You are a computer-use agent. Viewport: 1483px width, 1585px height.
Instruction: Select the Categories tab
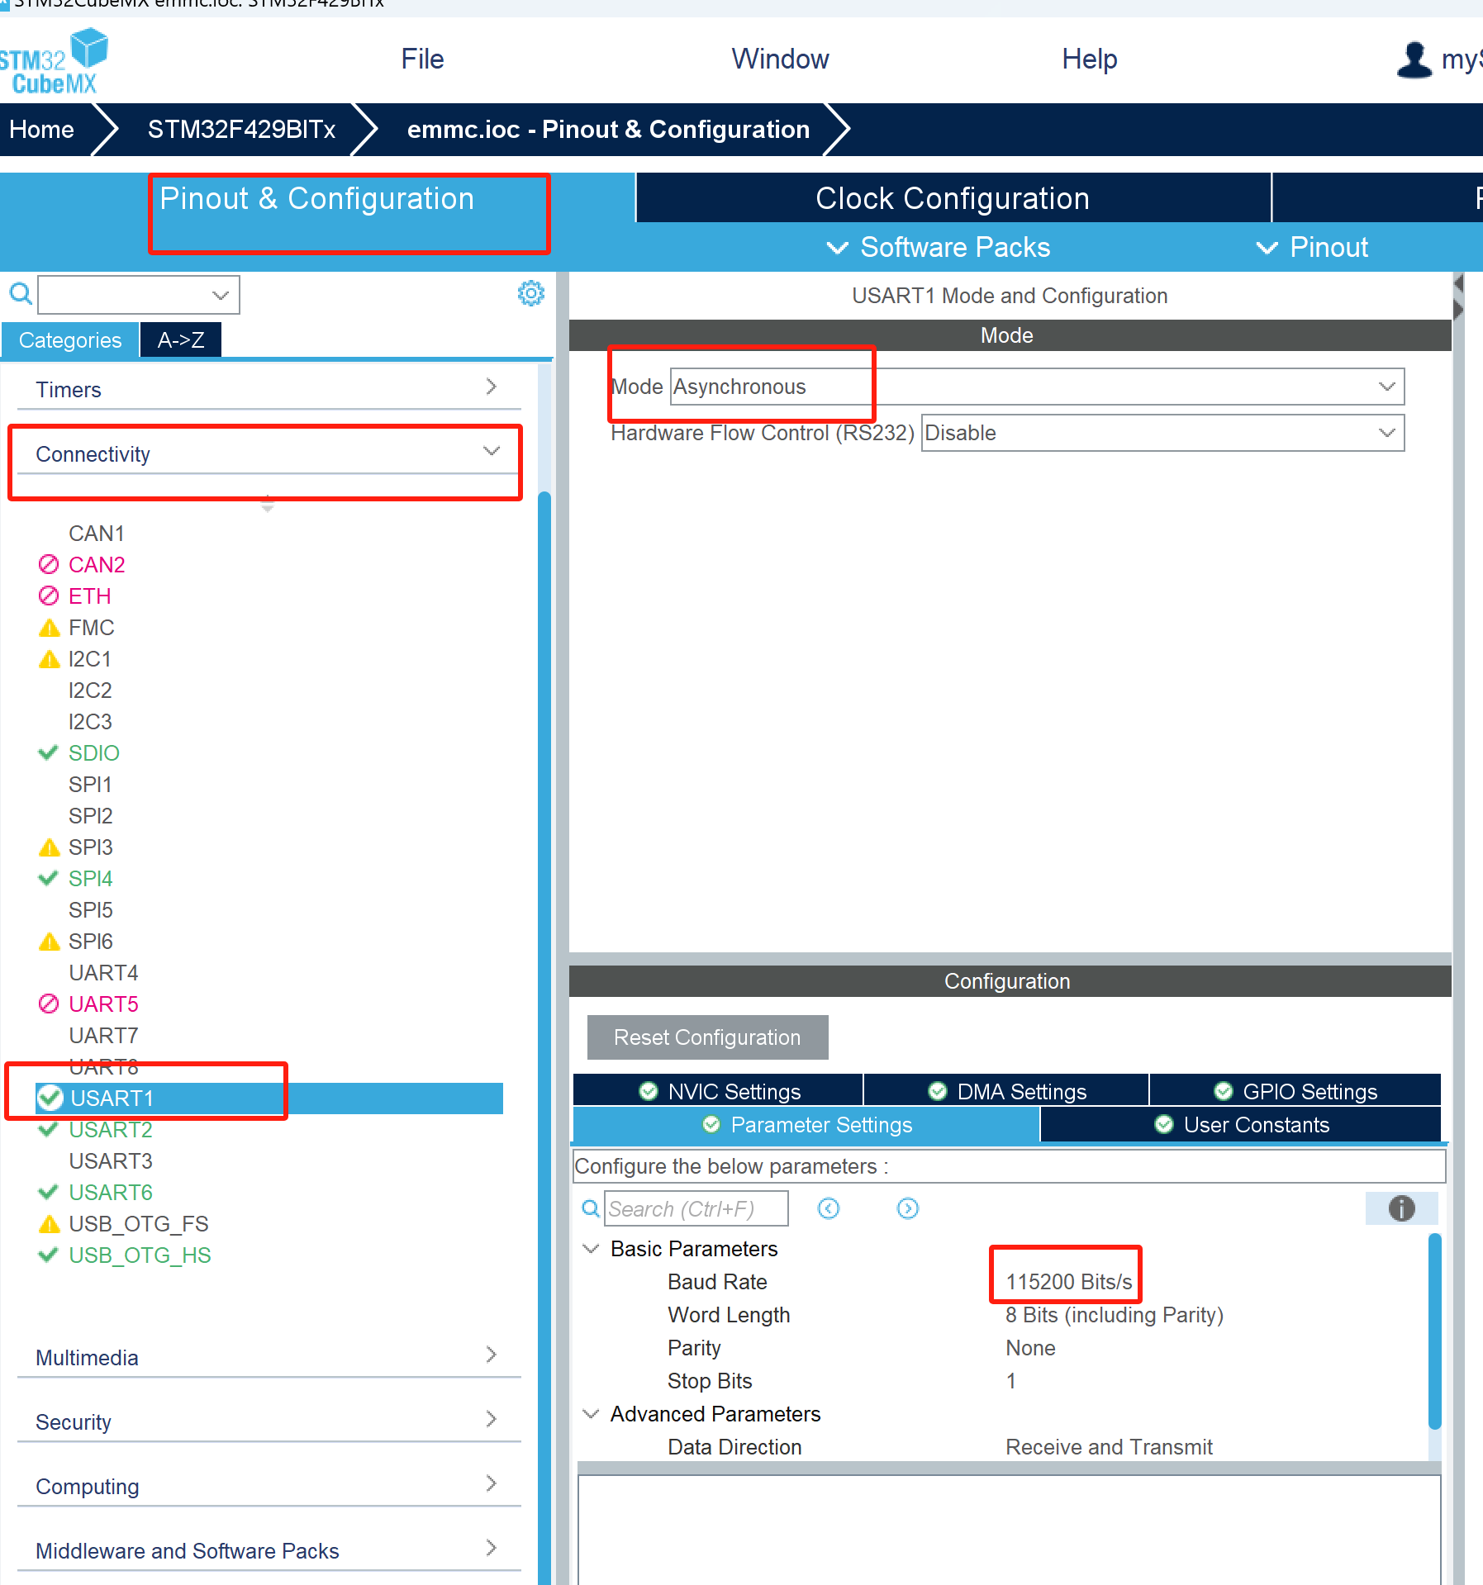[69, 340]
